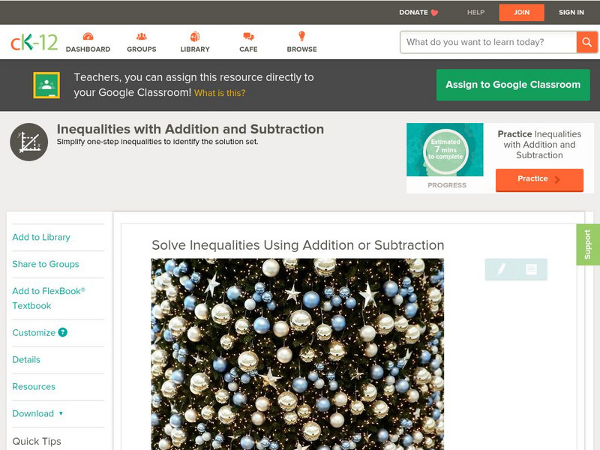
Task: Click the orange search magnifier button
Action: tap(586, 42)
